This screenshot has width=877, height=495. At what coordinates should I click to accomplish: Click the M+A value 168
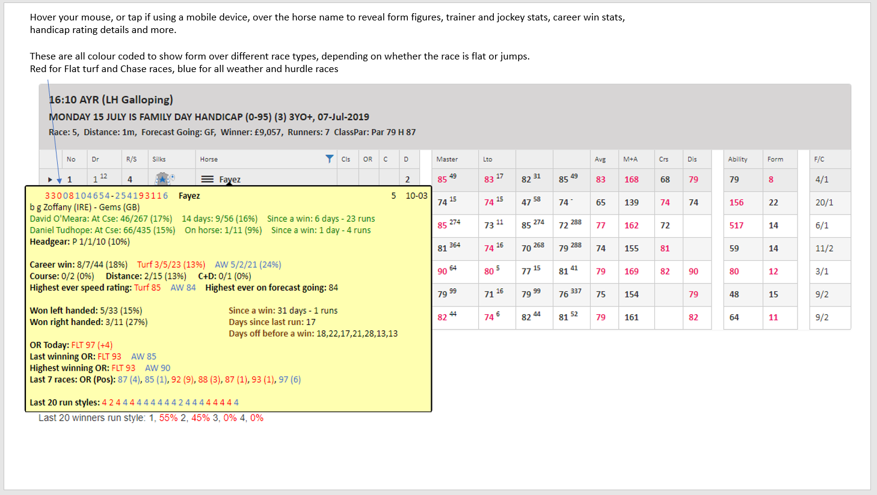[632, 179]
